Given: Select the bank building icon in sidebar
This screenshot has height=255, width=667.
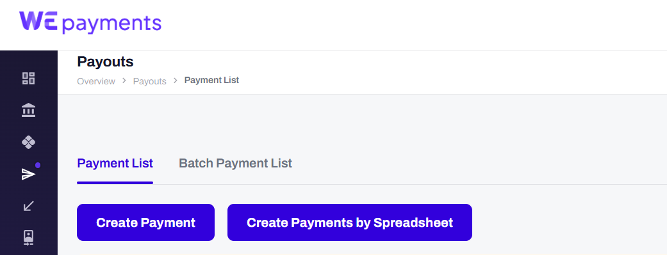Looking at the screenshot, I should pos(28,111).
